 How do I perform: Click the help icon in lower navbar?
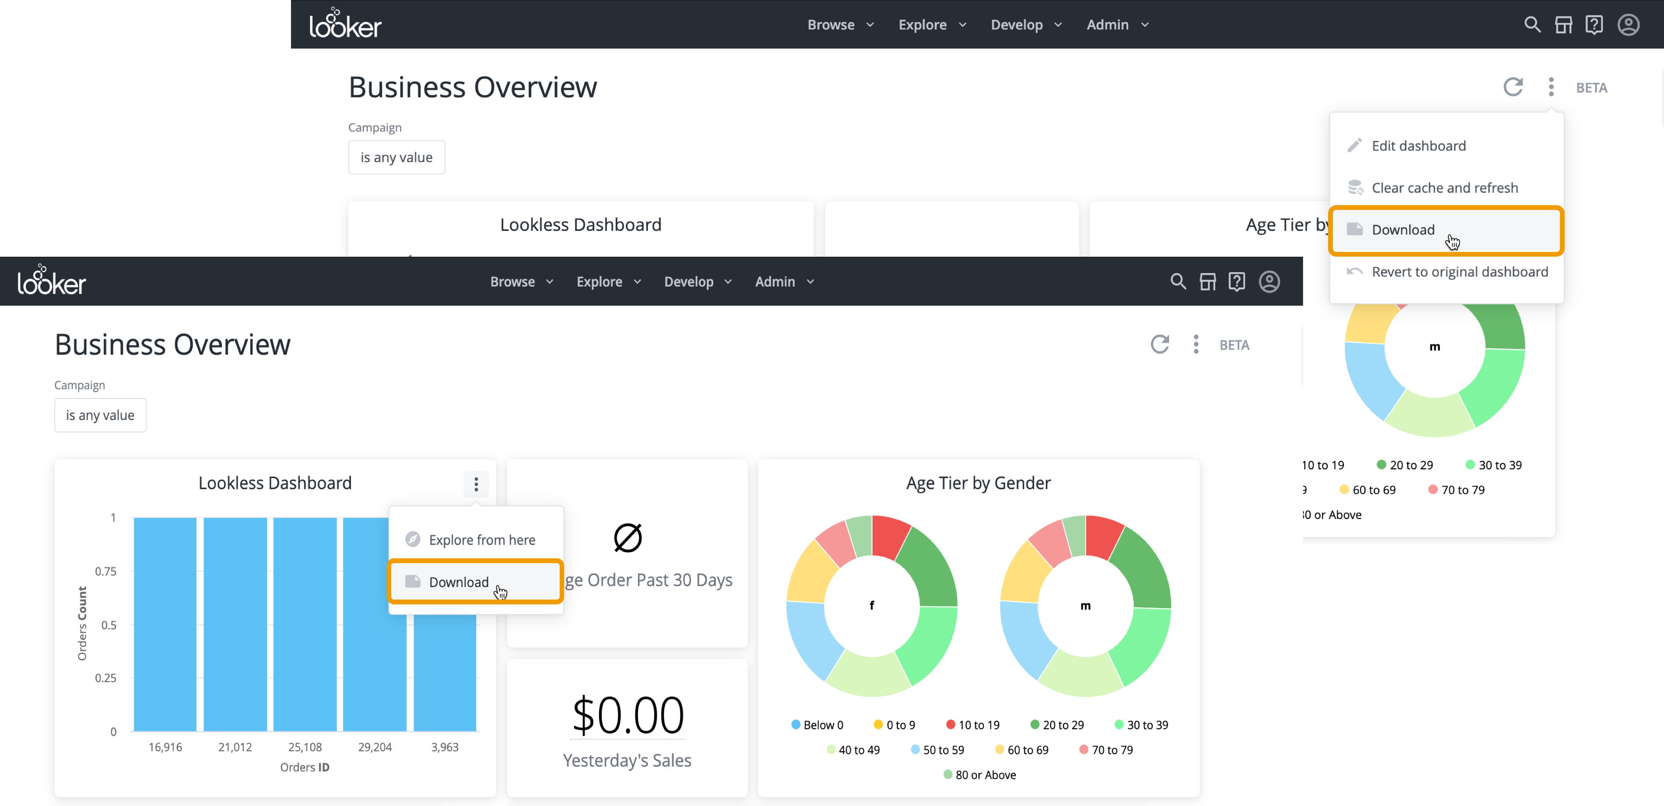pyautogui.click(x=1236, y=281)
